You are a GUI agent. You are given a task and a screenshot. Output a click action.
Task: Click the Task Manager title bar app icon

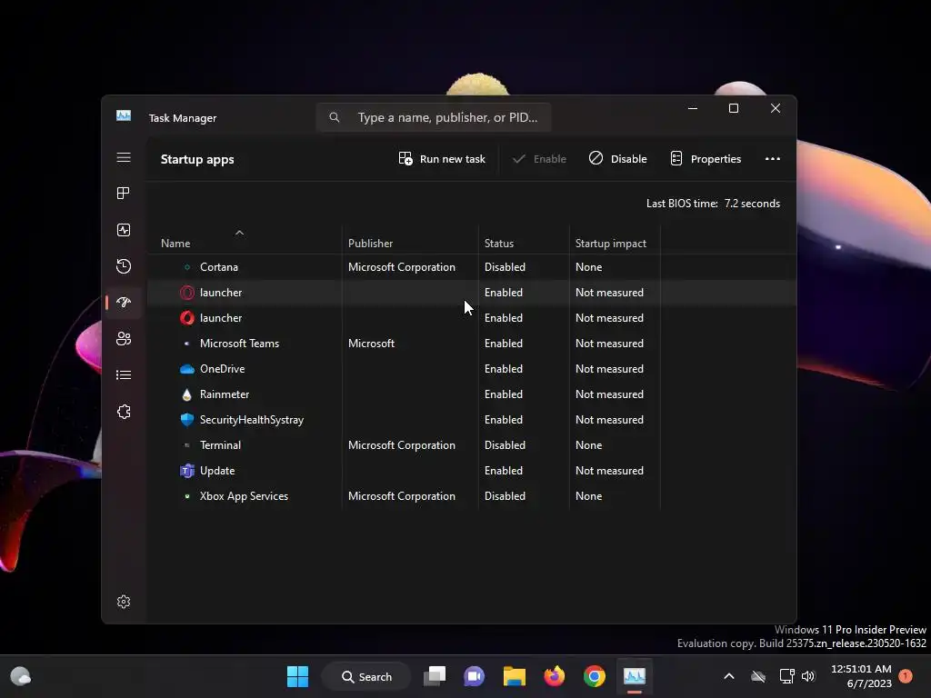124,115
